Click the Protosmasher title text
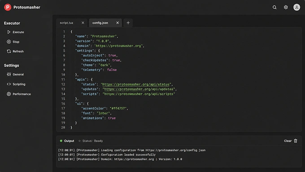305x172 pixels. (x=27, y=7)
